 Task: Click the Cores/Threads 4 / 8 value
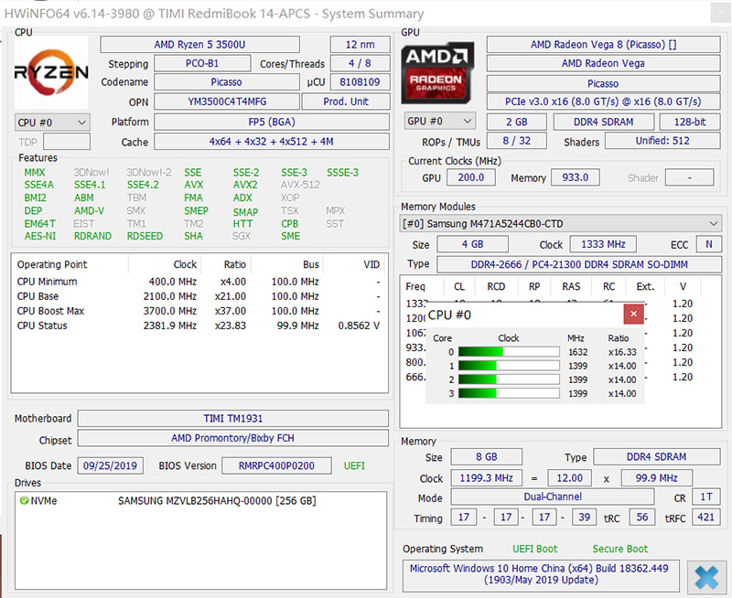pyautogui.click(x=360, y=63)
